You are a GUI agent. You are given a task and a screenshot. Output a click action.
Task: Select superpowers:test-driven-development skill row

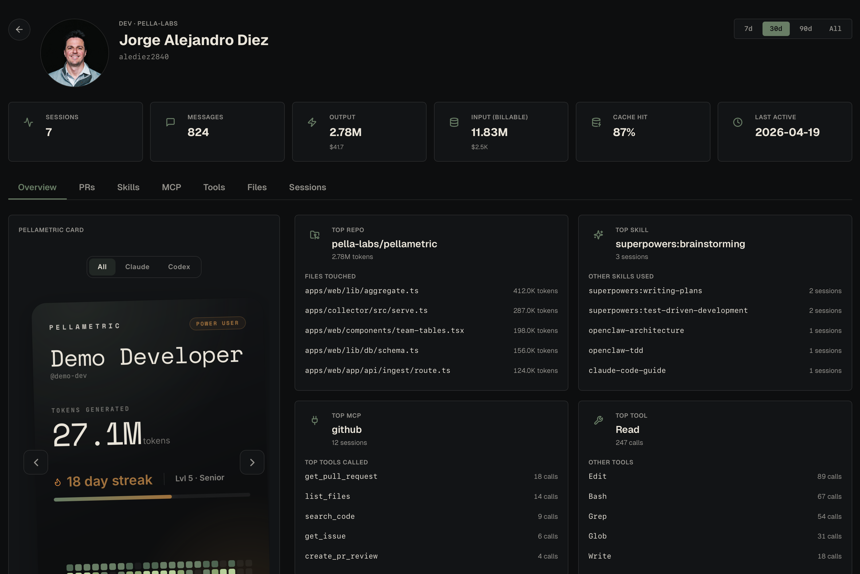coord(715,310)
